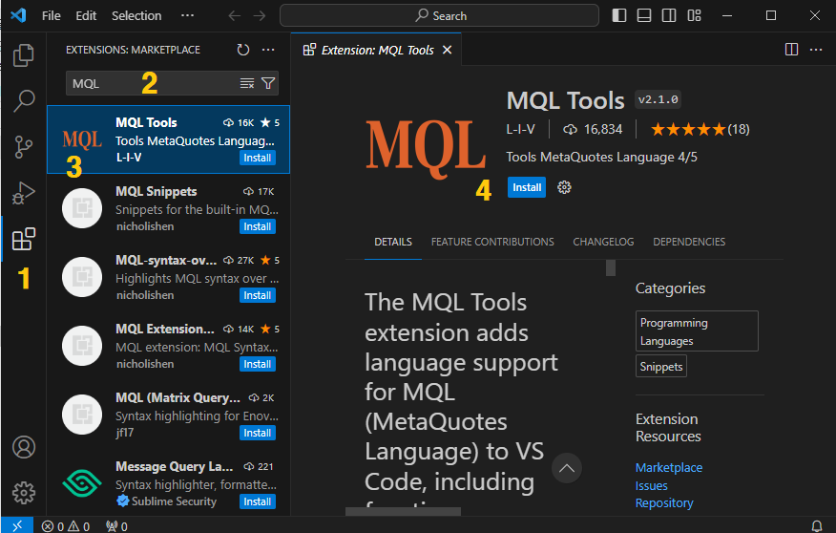Install the MQL Extension item
The width and height of the screenshot is (836, 533).
[x=258, y=364]
